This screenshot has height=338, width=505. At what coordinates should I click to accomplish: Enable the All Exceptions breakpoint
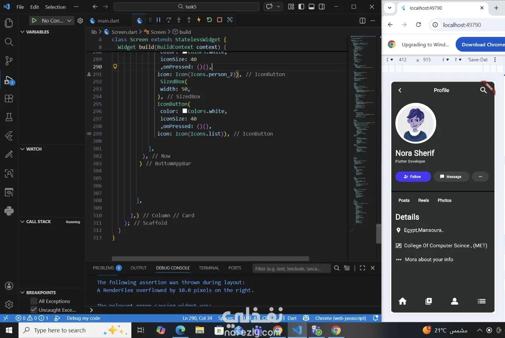[34, 301]
